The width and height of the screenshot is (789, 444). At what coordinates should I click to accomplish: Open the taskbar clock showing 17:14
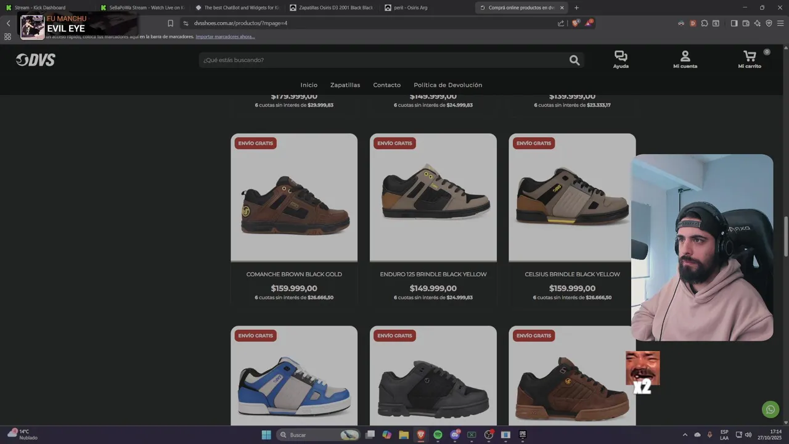(769, 435)
